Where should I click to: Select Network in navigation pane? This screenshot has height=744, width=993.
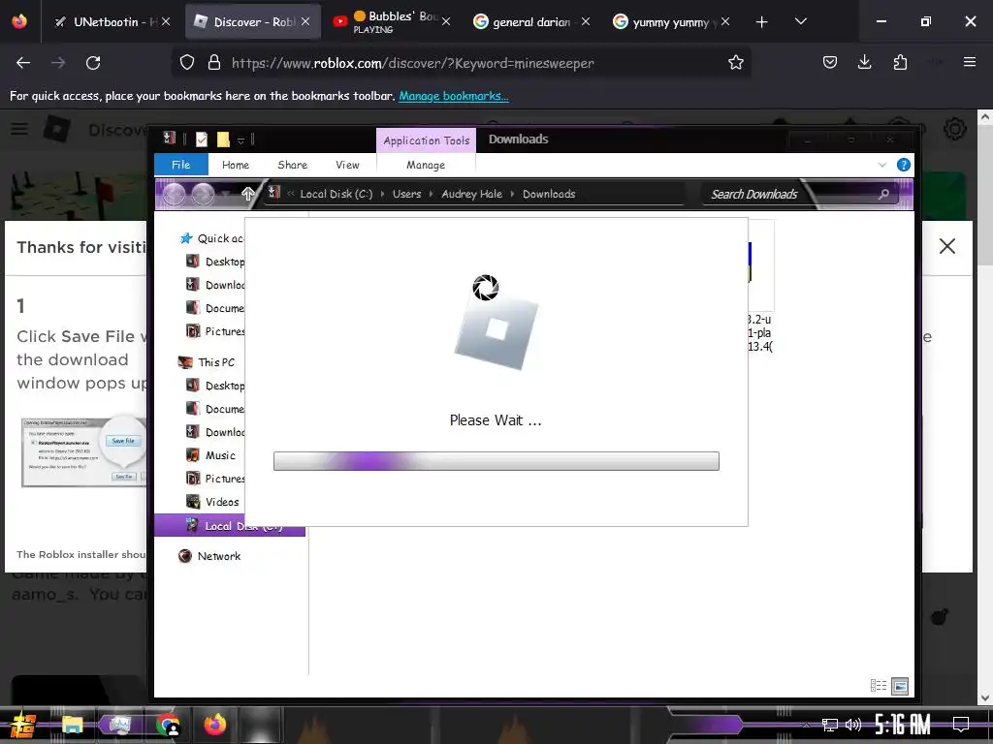click(209, 556)
